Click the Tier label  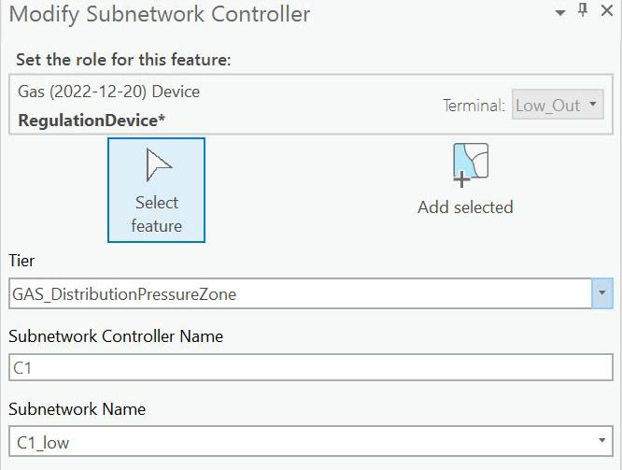[21, 262]
